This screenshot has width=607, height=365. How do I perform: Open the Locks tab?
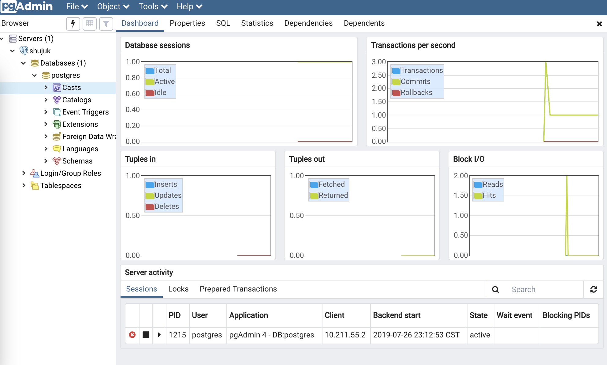tap(178, 289)
